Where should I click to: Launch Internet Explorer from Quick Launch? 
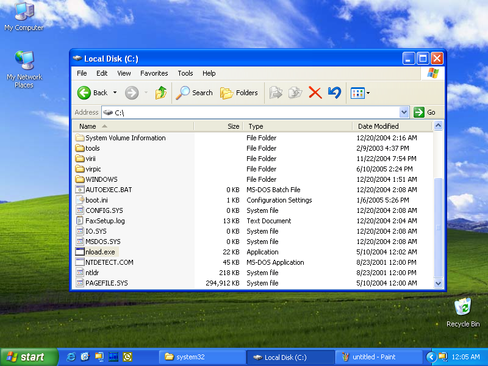click(x=71, y=357)
